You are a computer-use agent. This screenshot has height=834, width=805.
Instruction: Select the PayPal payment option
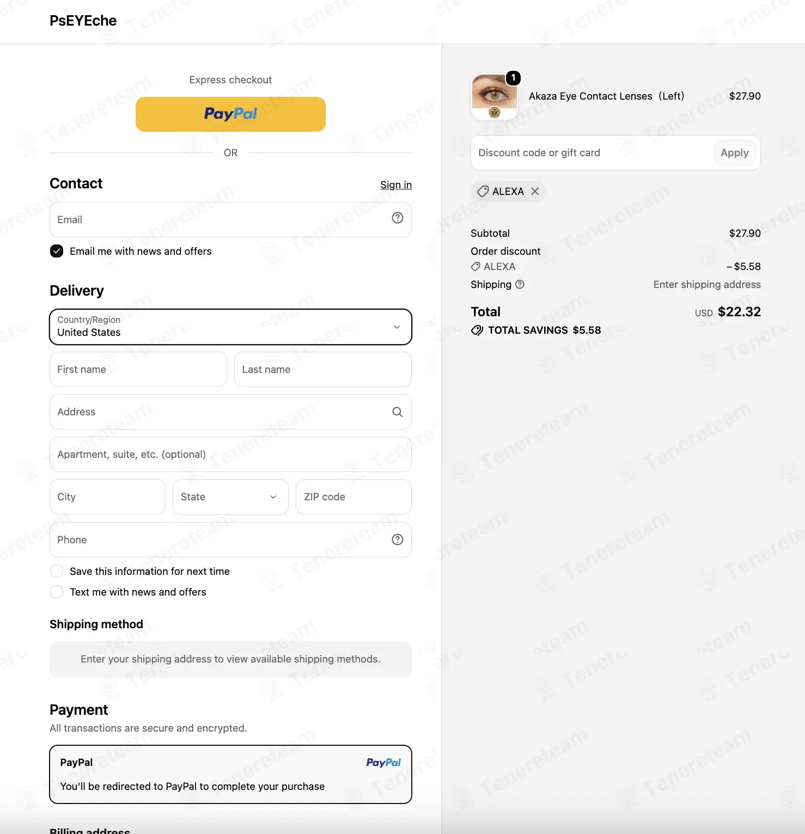click(x=230, y=774)
